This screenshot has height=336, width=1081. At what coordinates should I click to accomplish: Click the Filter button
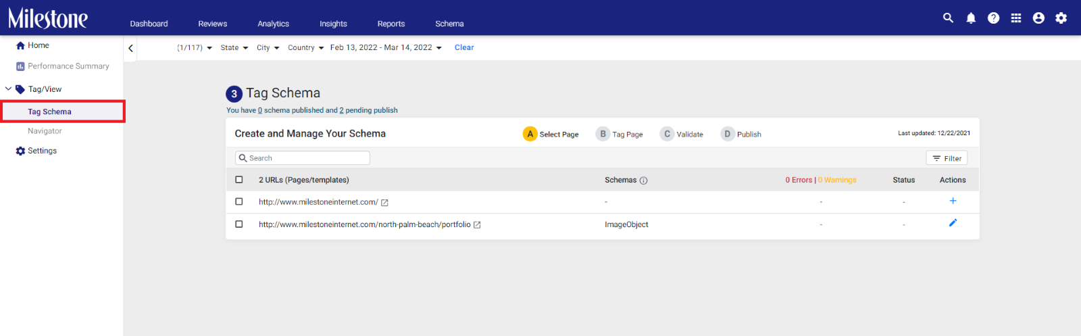(947, 158)
